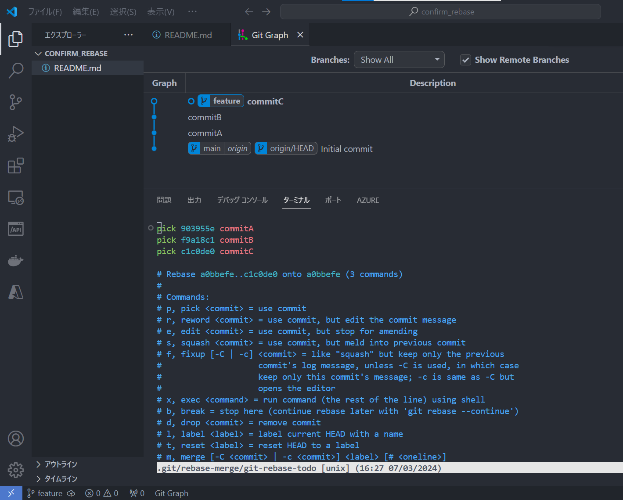Click the sync icon next to feature branch
This screenshot has width=623, height=500.
pos(70,493)
